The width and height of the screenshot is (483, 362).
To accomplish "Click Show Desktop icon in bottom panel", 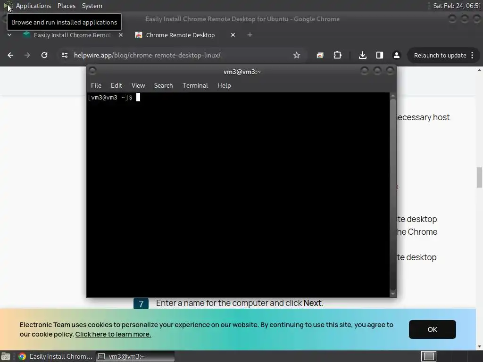I will click(x=6, y=356).
